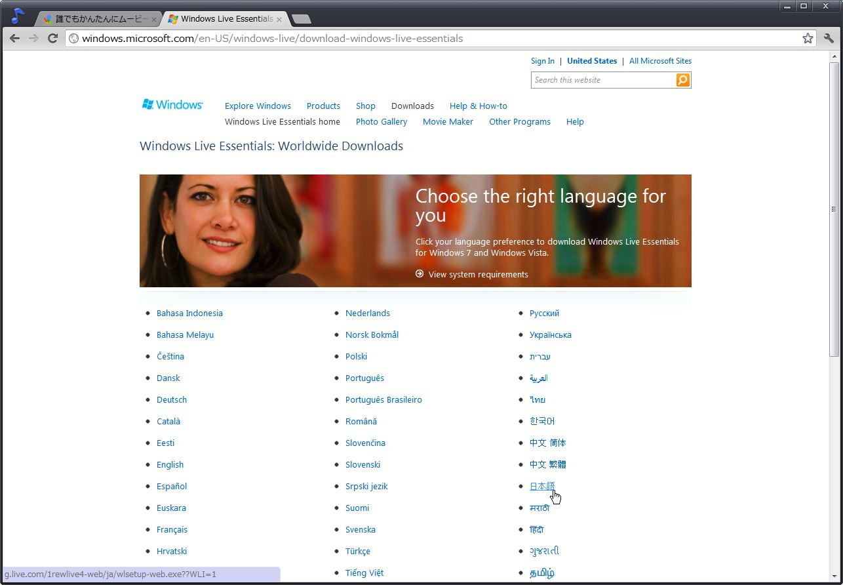Image resolution: width=843 pixels, height=585 pixels.
Task: Click the music note icon in title bar
Action: tap(18, 15)
